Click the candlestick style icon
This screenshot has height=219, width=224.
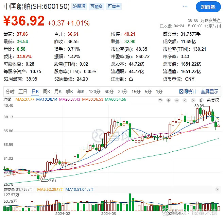click(x=201, y=100)
